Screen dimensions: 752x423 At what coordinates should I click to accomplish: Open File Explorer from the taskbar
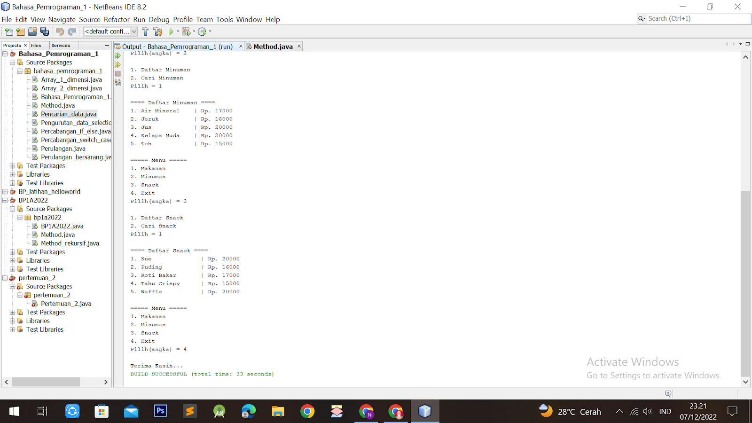point(278,411)
